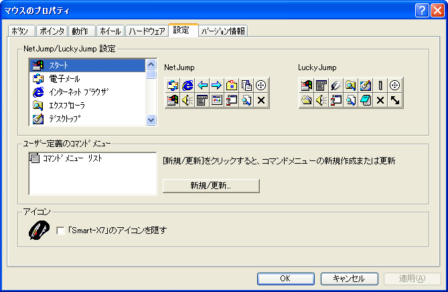
Task: Click the control panel icon in NetJump
Action: pos(217,100)
